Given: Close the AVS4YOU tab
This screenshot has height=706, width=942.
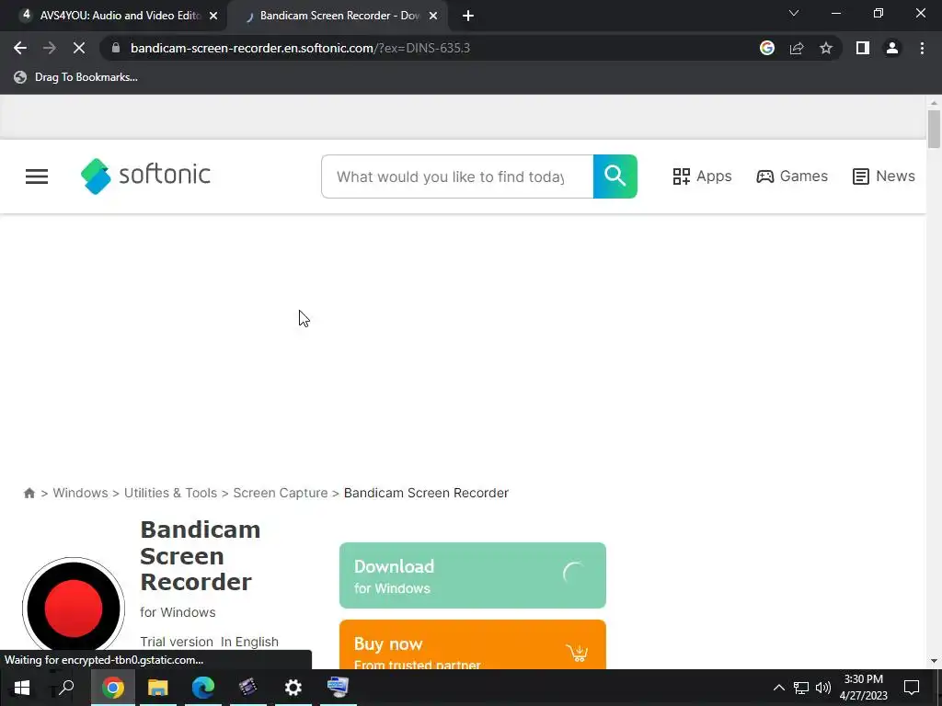Looking at the screenshot, I should (x=213, y=17).
